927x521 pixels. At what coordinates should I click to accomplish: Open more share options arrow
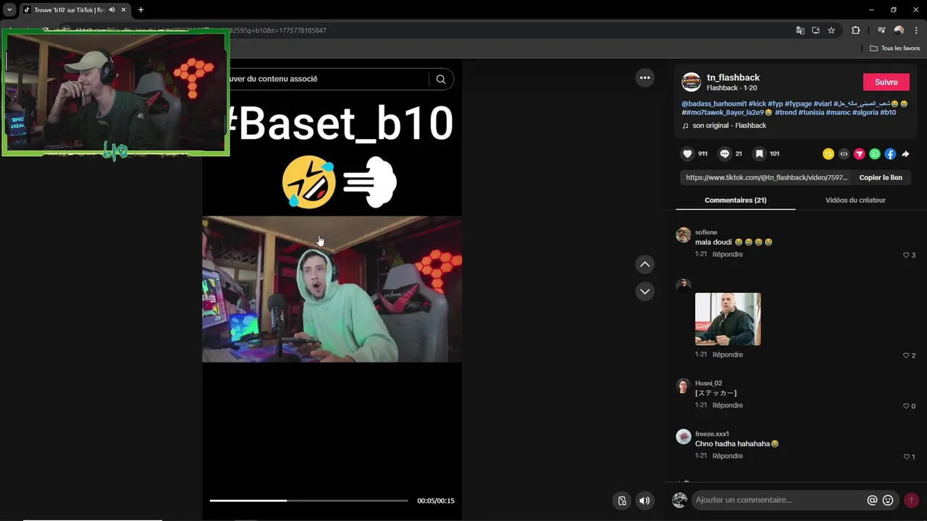click(905, 154)
